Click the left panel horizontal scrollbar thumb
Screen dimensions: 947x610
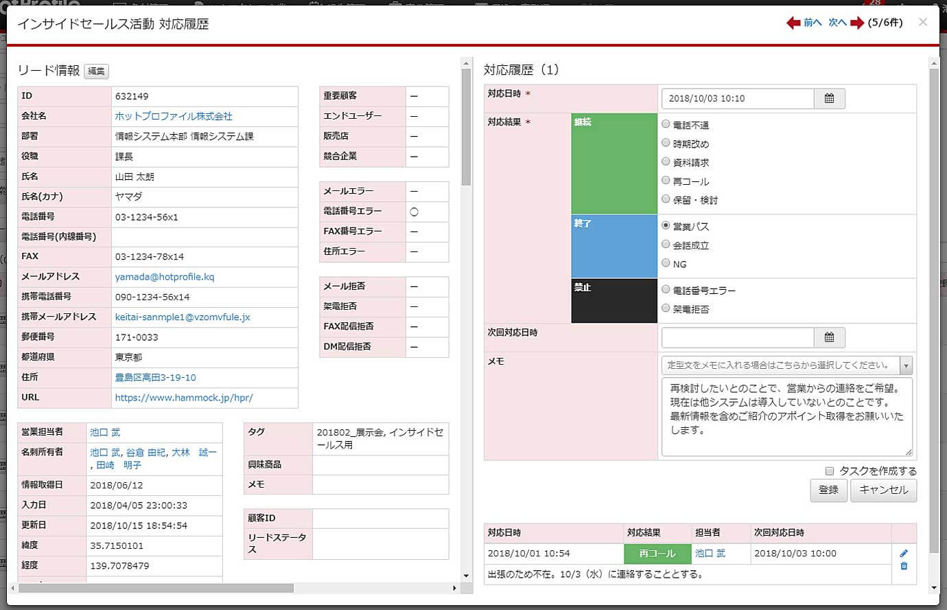click(x=156, y=588)
